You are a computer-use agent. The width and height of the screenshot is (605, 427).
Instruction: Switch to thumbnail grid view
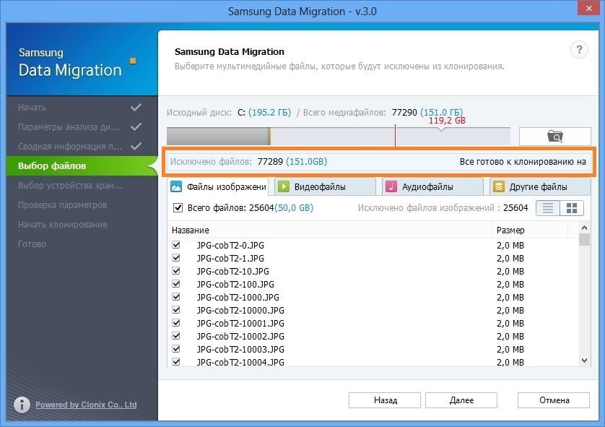click(x=572, y=208)
